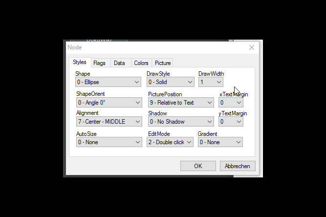326x217 pixels.
Task: Expand the Gradient dropdown
Action: pyautogui.click(x=220, y=142)
